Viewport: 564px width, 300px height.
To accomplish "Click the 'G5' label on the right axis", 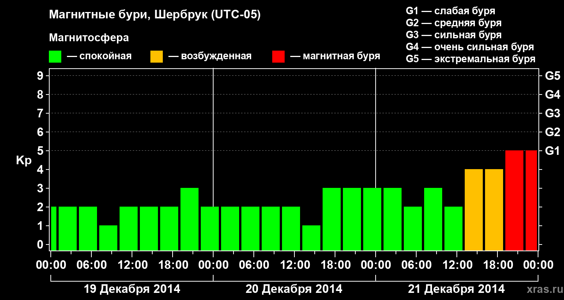I will point(552,76).
